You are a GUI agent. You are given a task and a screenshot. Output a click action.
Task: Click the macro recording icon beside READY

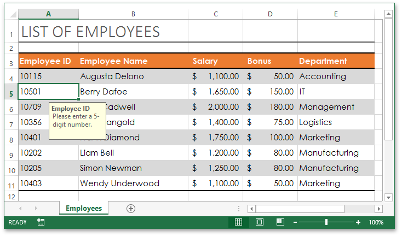pyautogui.click(x=41, y=222)
